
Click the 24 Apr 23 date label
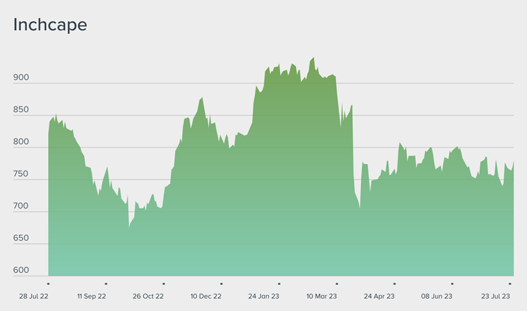click(x=380, y=296)
